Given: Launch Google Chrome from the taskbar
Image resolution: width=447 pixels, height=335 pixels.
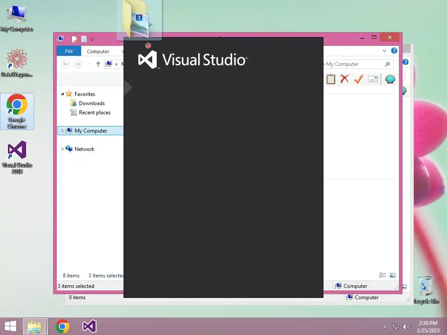Looking at the screenshot, I should pos(62,326).
